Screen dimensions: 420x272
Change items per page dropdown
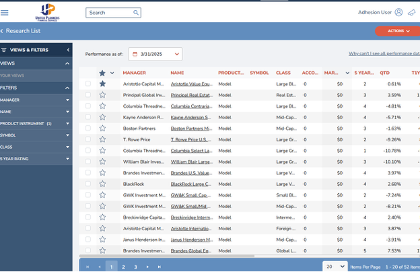click(x=335, y=267)
